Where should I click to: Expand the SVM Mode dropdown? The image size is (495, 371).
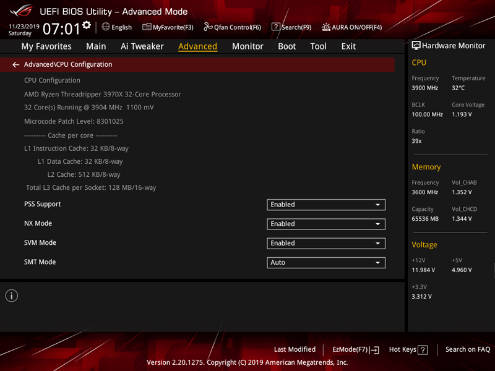pyautogui.click(x=326, y=244)
